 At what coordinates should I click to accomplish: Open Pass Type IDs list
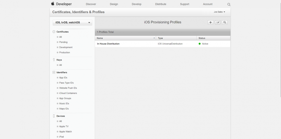66,83
